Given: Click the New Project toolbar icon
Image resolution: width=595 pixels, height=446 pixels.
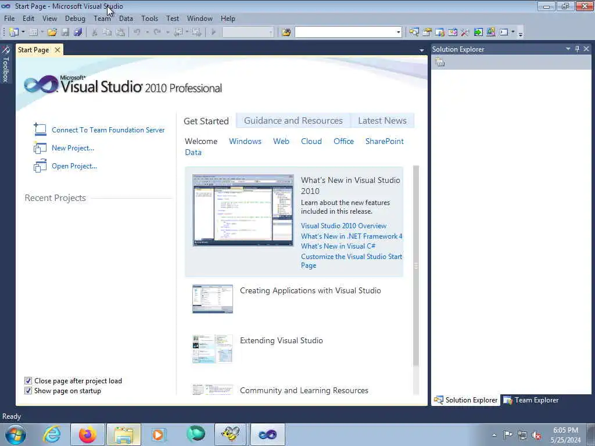Looking at the screenshot, I should coord(14,33).
